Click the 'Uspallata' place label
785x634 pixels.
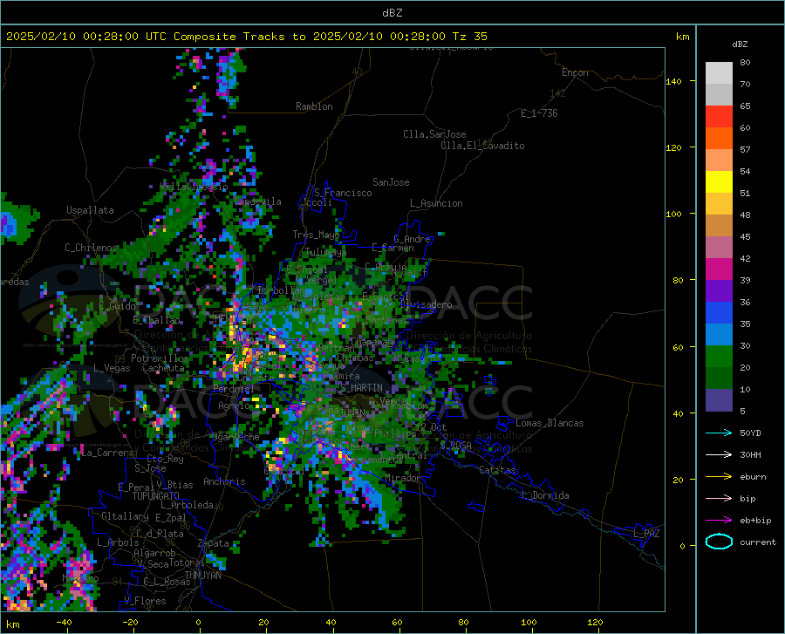(x=90, y=210)
